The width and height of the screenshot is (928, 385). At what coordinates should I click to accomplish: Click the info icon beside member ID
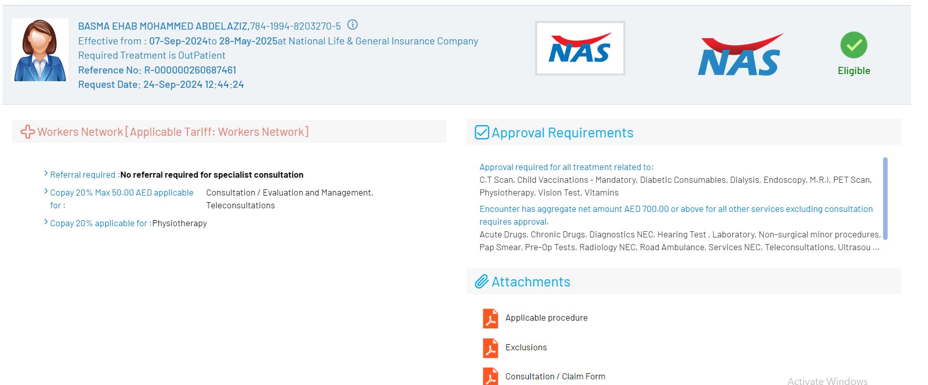(353, 25)
